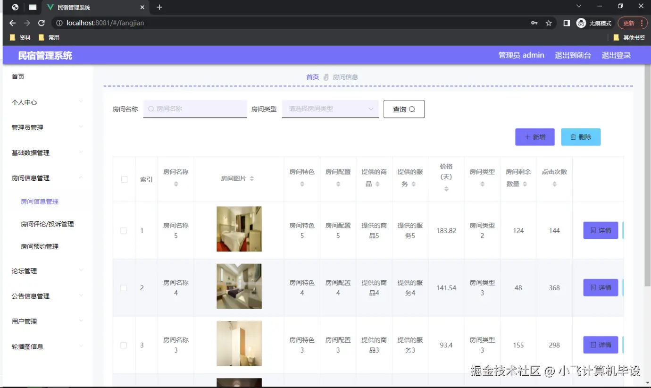Sort by 房间图片 column sort icon
651x388 pixels.
click(x=252, y=178)
